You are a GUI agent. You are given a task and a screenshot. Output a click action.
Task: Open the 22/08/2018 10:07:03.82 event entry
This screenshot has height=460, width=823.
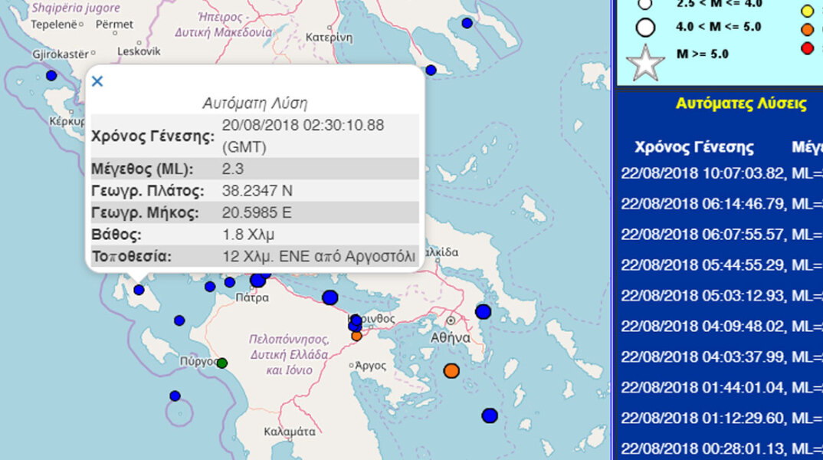[720, 173]
